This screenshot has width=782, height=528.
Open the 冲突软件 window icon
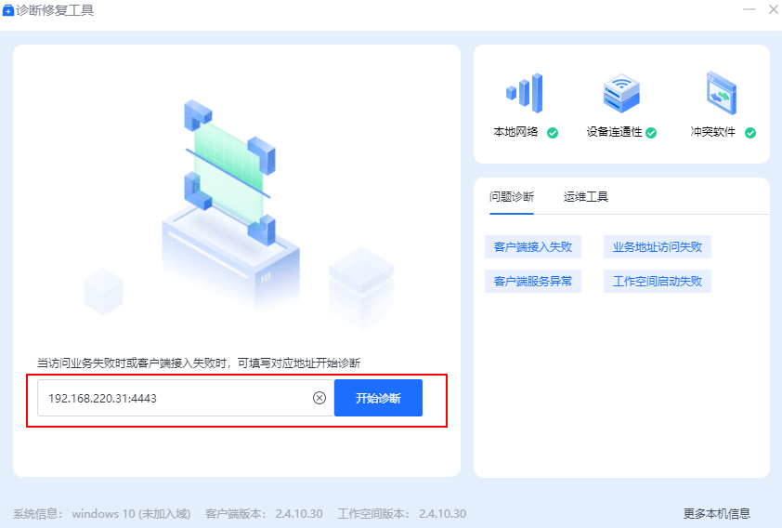tap(722, 93)
